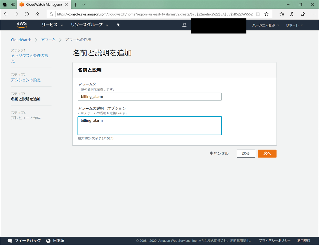Click the browser forward arrow
This screenshot has height=245, width=319.
[16, 14]
